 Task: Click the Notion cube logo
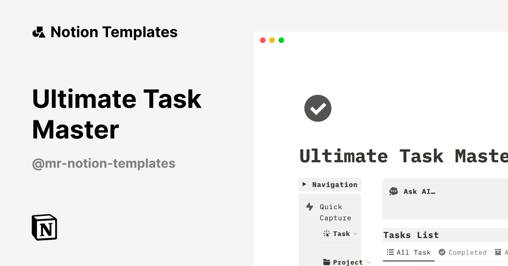[44, 227]
